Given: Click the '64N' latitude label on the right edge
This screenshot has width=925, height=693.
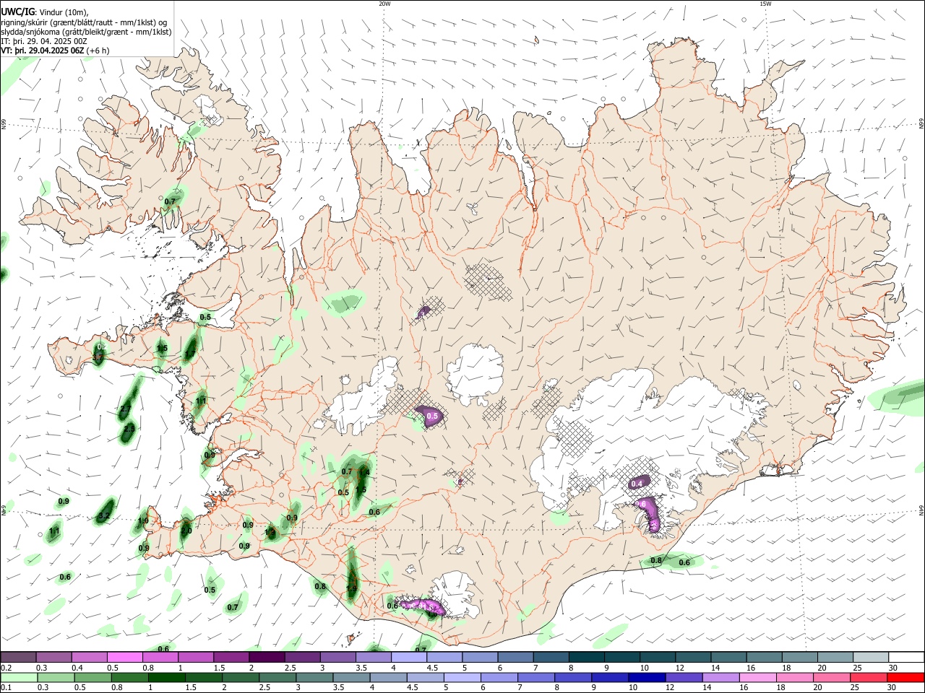Looking at the screenshot, I should [x=921, y=509].
